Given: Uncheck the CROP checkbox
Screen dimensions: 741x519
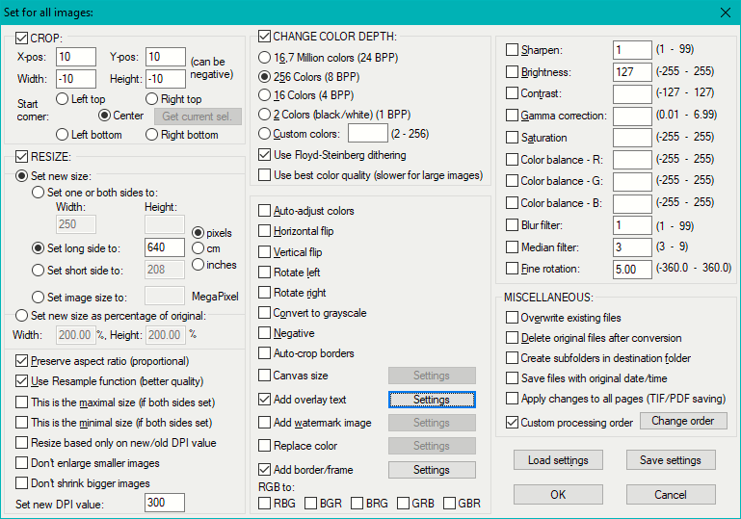Looking at the screenshot, I should coord(23,38).
